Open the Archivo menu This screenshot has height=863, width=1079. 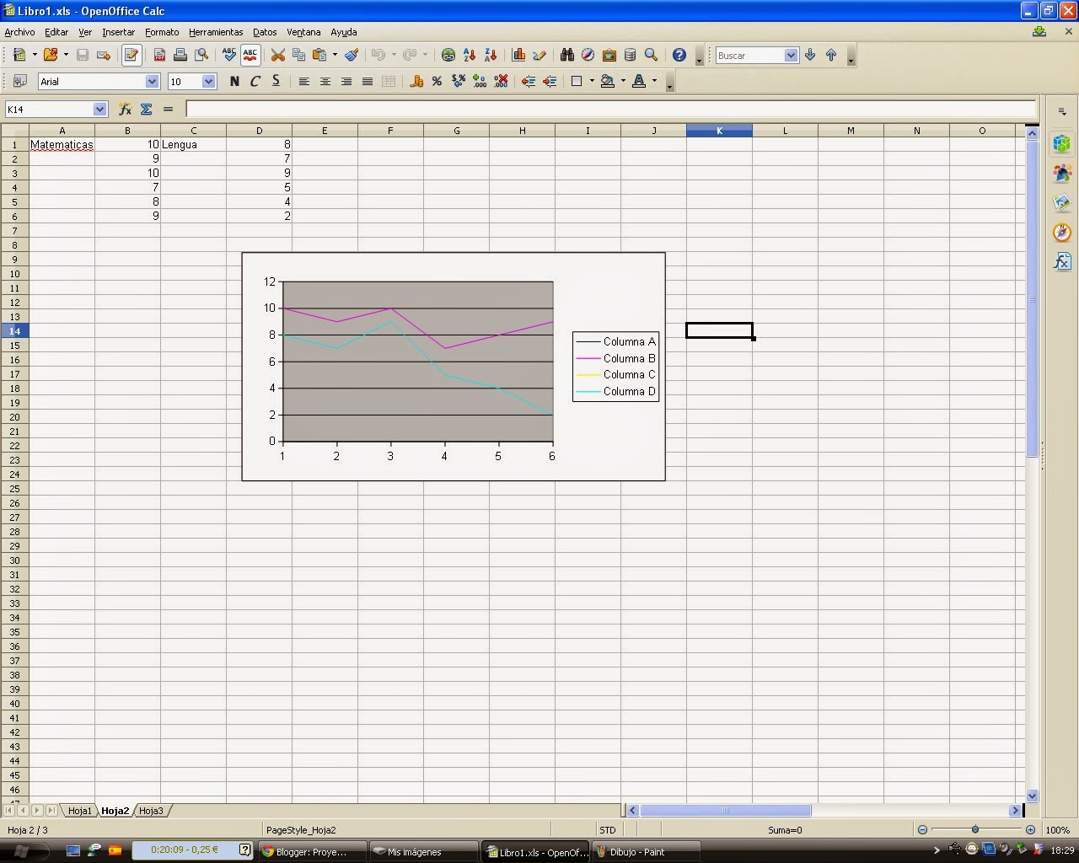pos(19,32)
